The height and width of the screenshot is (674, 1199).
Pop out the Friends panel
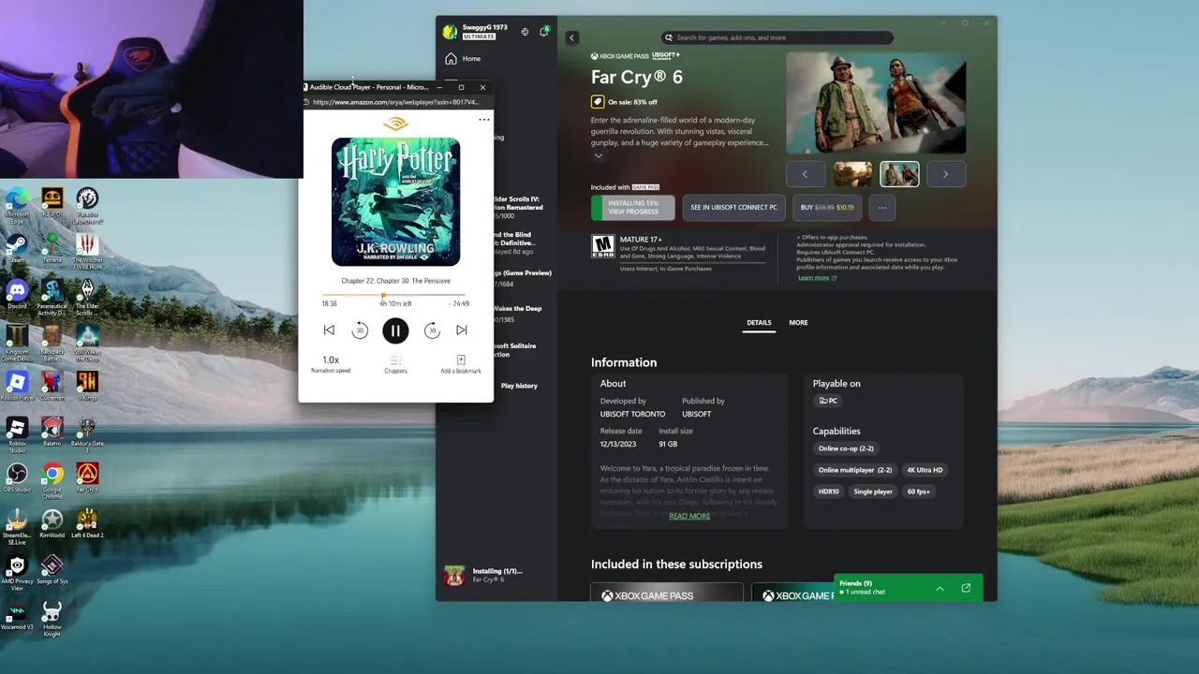coord(966,588)
